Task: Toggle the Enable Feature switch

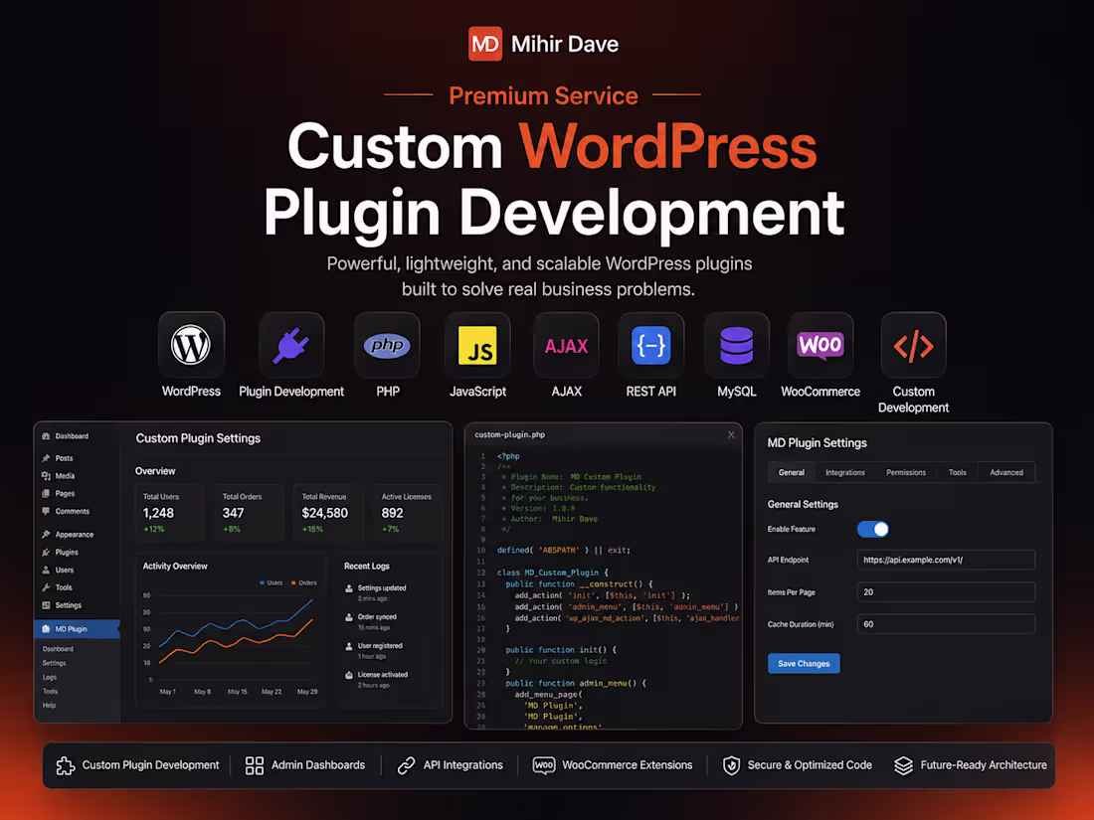Action: [x=873, y=529]
